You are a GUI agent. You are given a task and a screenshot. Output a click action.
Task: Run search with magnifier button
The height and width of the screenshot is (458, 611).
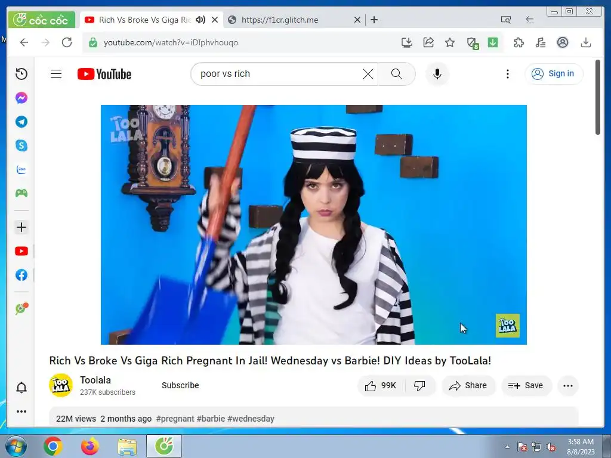coord(397,73)
